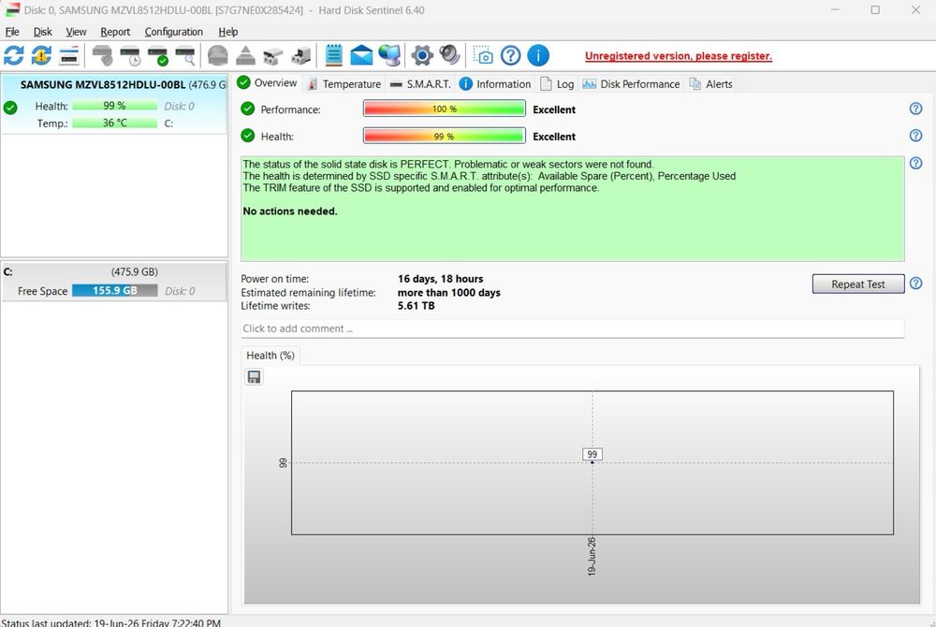Click the gray dome disk icon
The height and width of the screenshot is (627, 936).
[218, 55]
